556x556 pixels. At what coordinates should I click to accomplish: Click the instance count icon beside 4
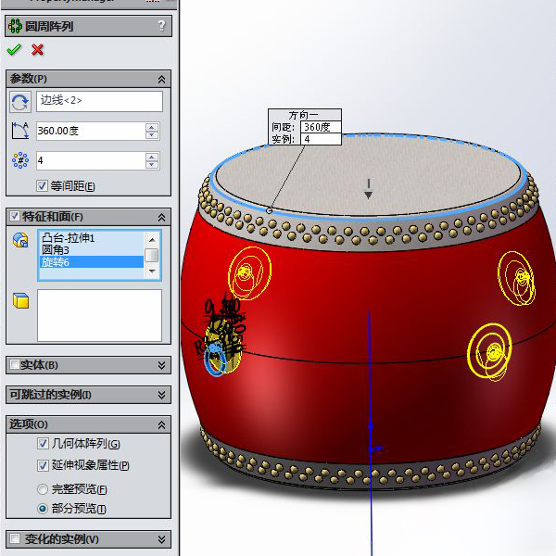(x=20, y=160)
